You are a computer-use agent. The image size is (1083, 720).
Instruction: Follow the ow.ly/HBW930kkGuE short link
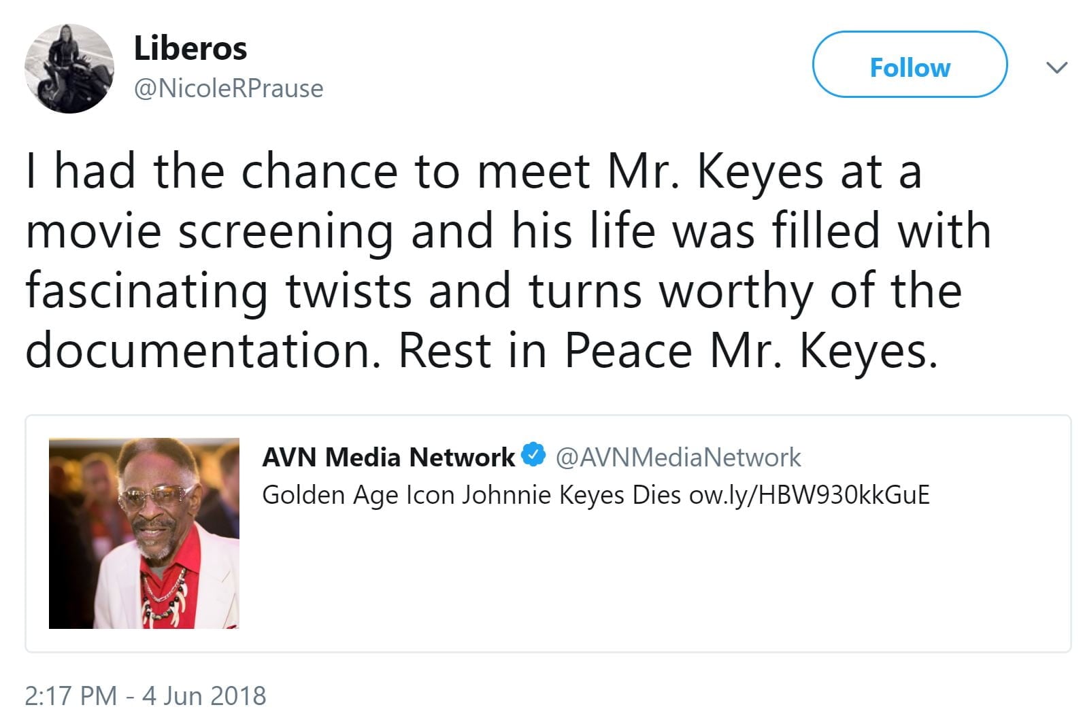pos(809,495)
